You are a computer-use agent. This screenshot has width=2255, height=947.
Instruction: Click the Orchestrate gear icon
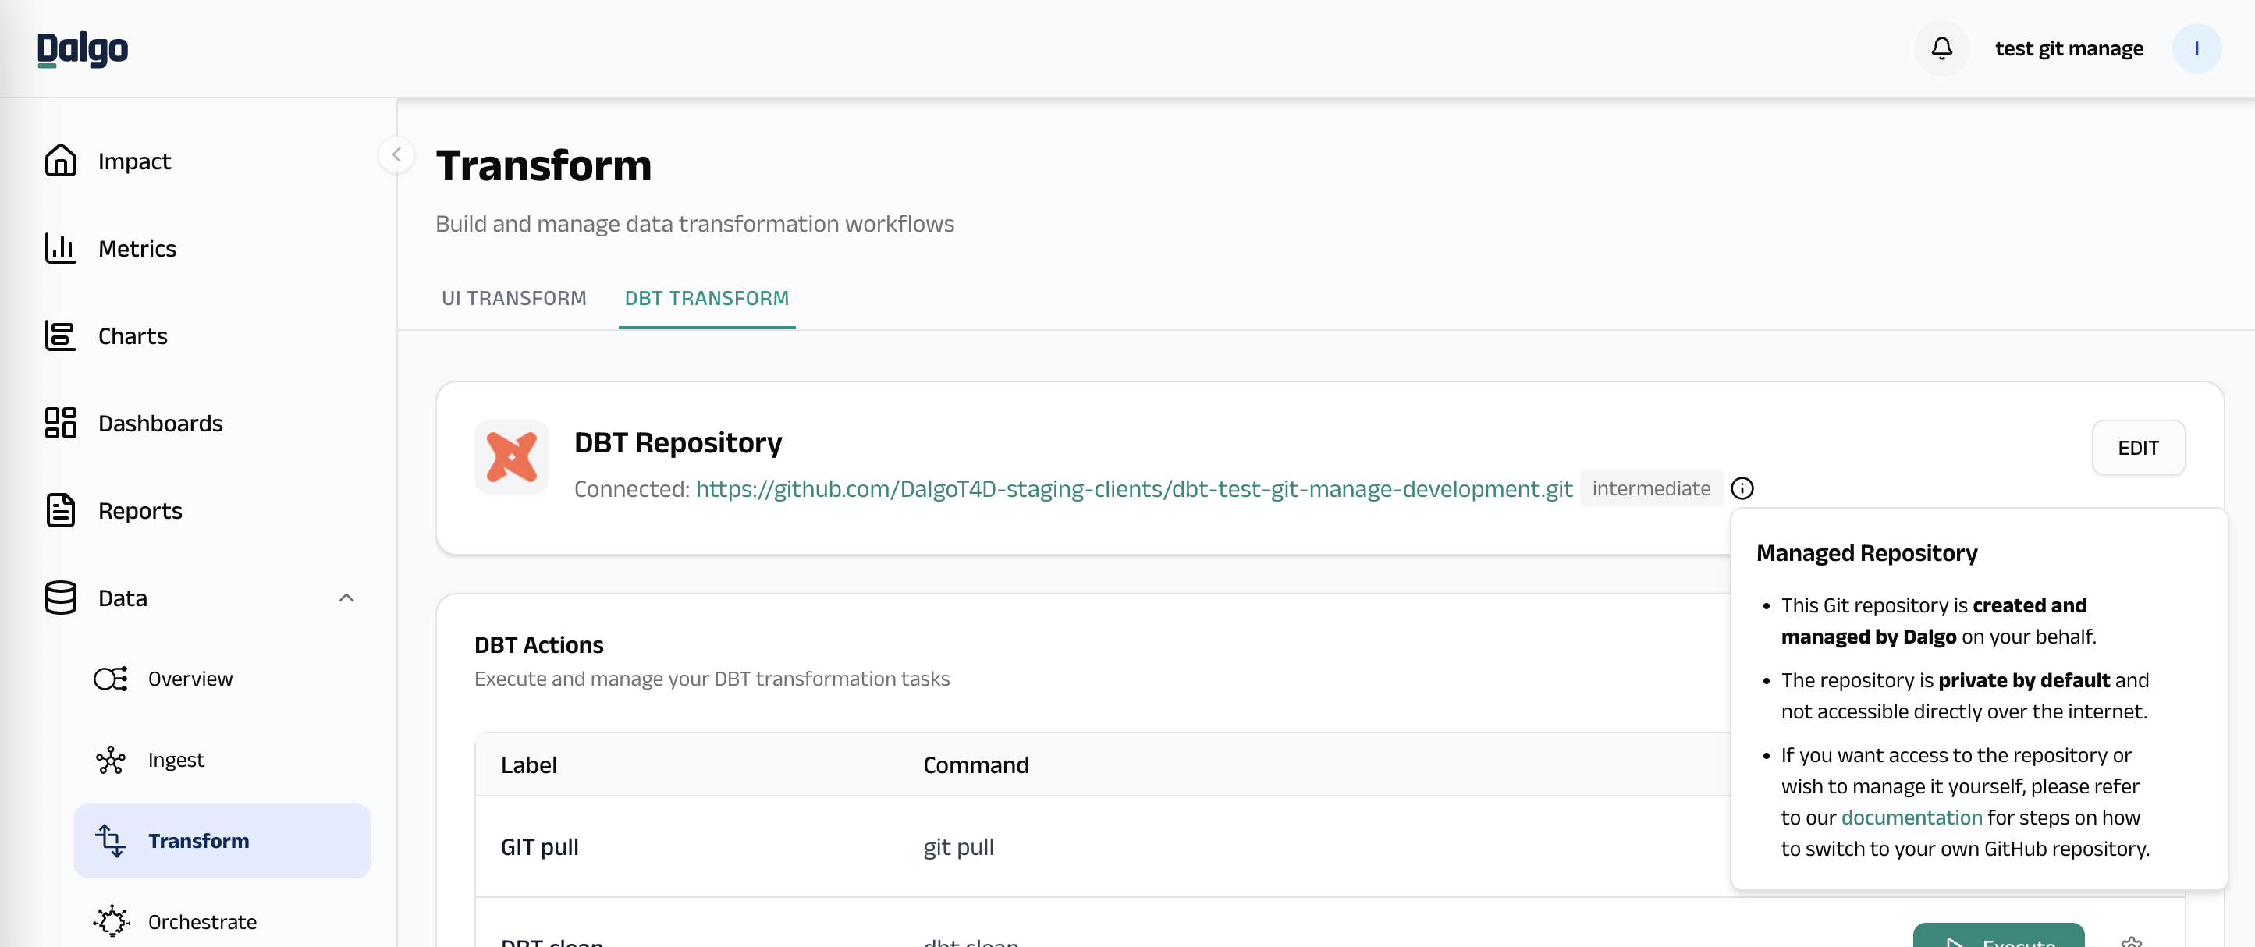point(111,920)
